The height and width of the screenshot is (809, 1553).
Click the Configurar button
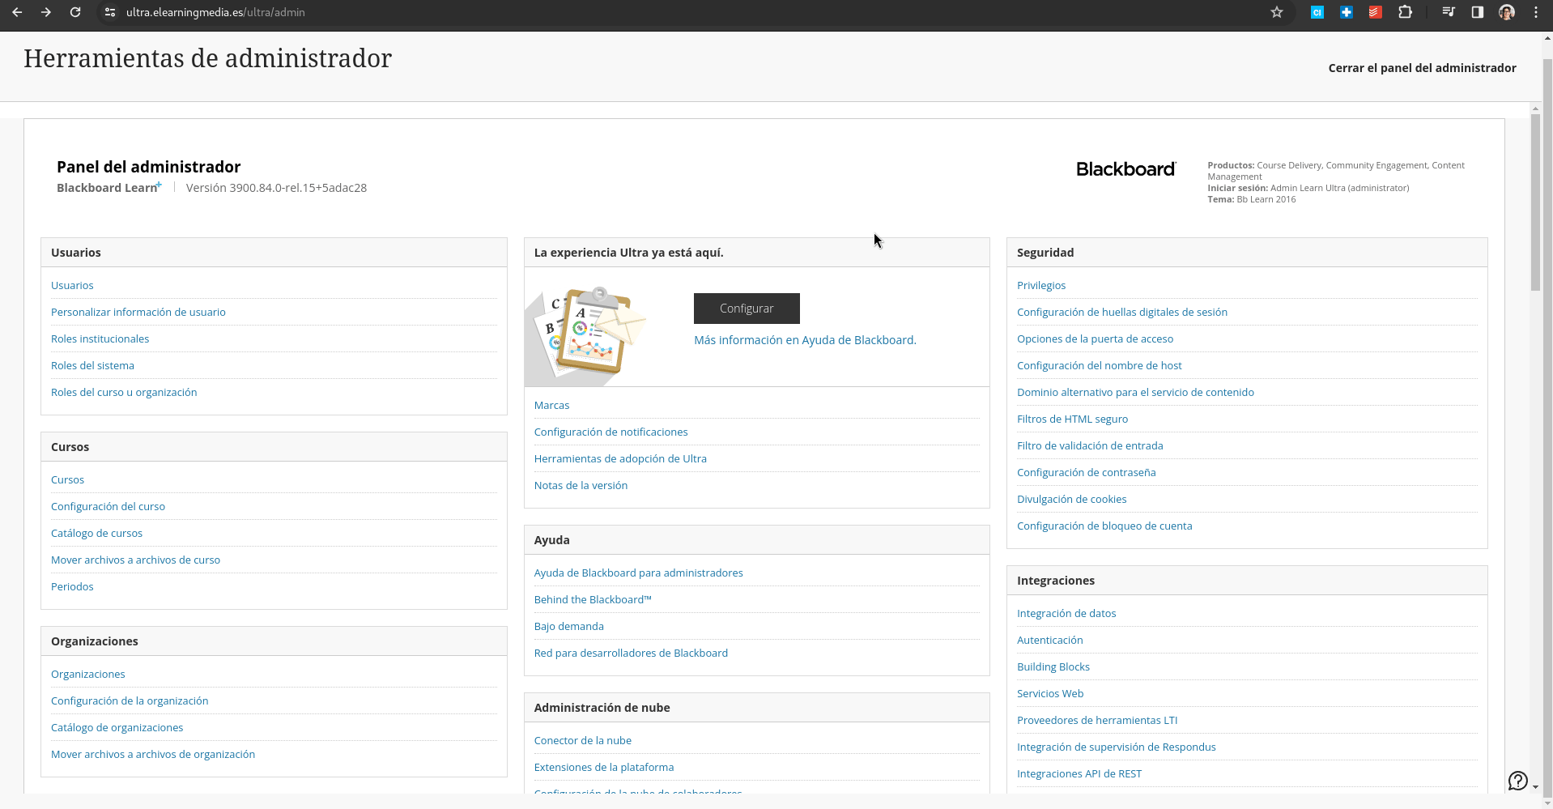click(x=747, y=309)
